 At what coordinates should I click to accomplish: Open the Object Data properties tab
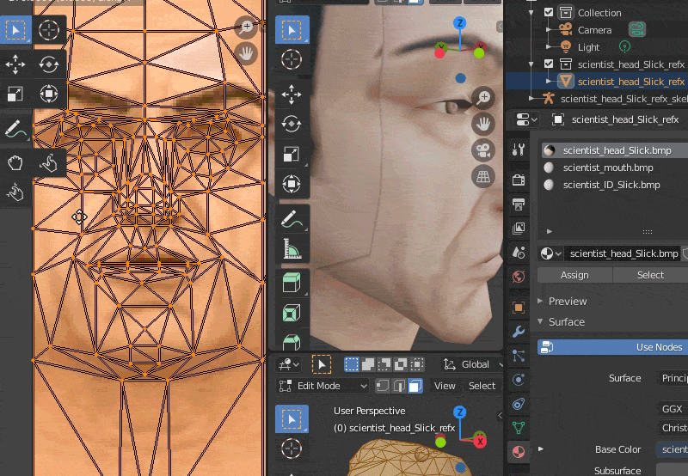click(x=519, y=427)
